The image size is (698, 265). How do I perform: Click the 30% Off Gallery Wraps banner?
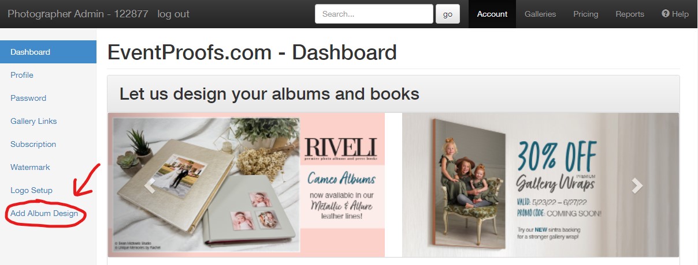point(540,184)
